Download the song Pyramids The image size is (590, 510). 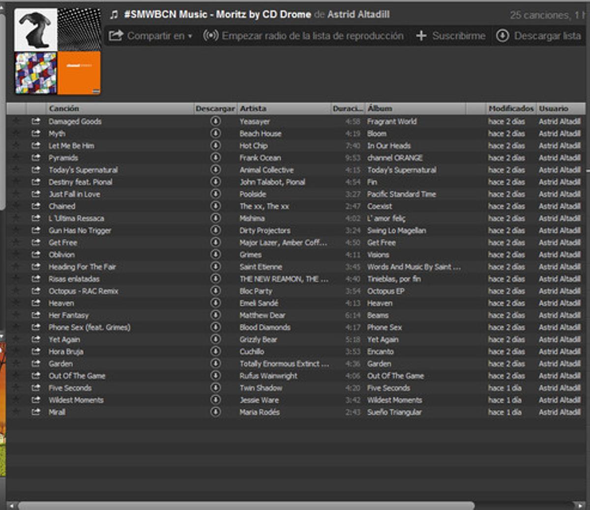pos(215,157)
